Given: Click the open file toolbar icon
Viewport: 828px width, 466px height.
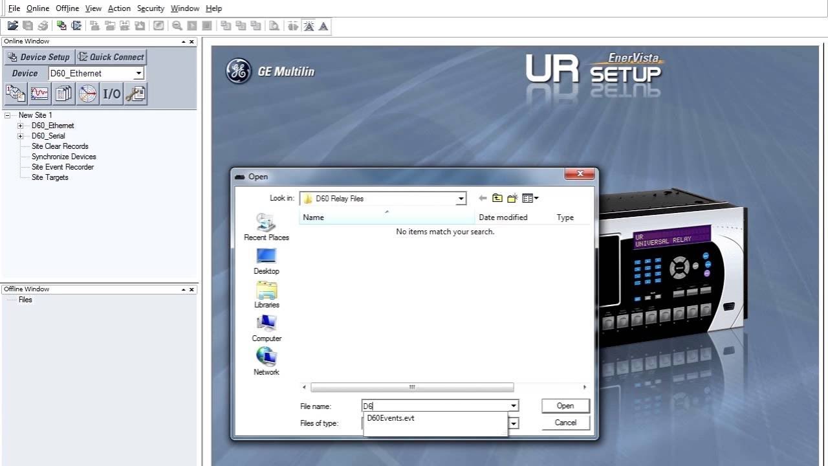Looking at the screenshot, I should [x=12, y=26].
